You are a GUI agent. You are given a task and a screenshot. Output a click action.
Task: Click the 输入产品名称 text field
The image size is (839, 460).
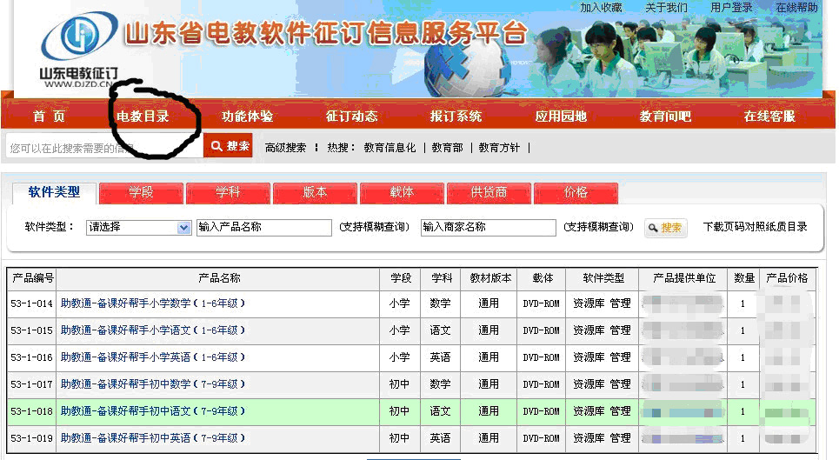pos(264,228)
